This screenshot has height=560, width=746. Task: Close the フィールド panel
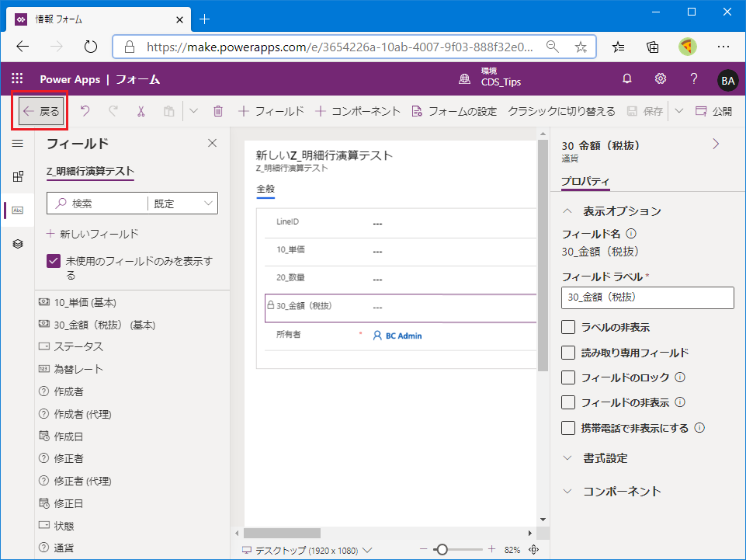(x=212, y=143)
